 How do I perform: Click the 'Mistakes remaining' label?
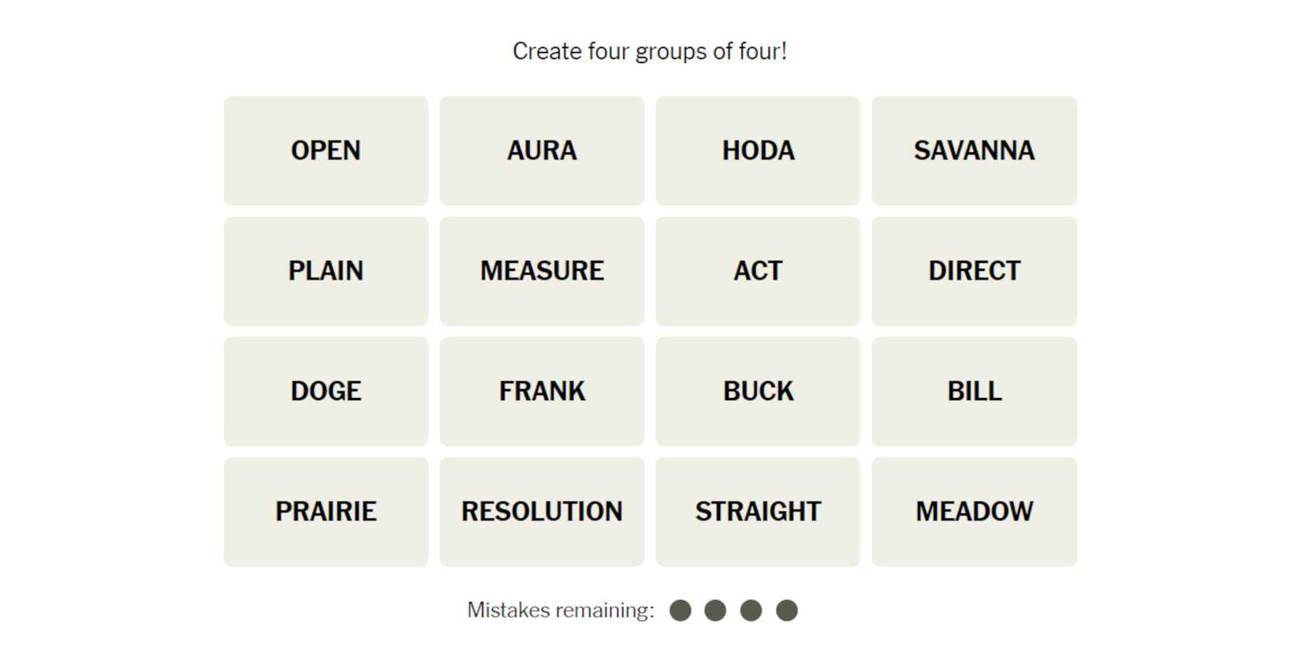point(561,611)
